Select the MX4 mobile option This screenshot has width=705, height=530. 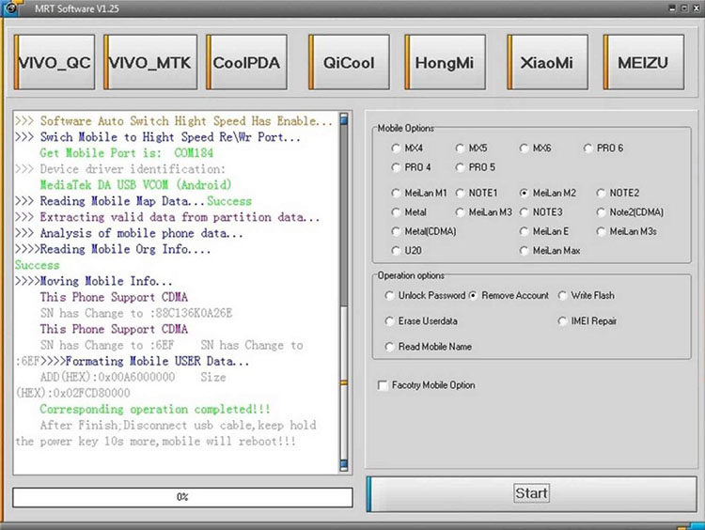[x=407, y=148]
